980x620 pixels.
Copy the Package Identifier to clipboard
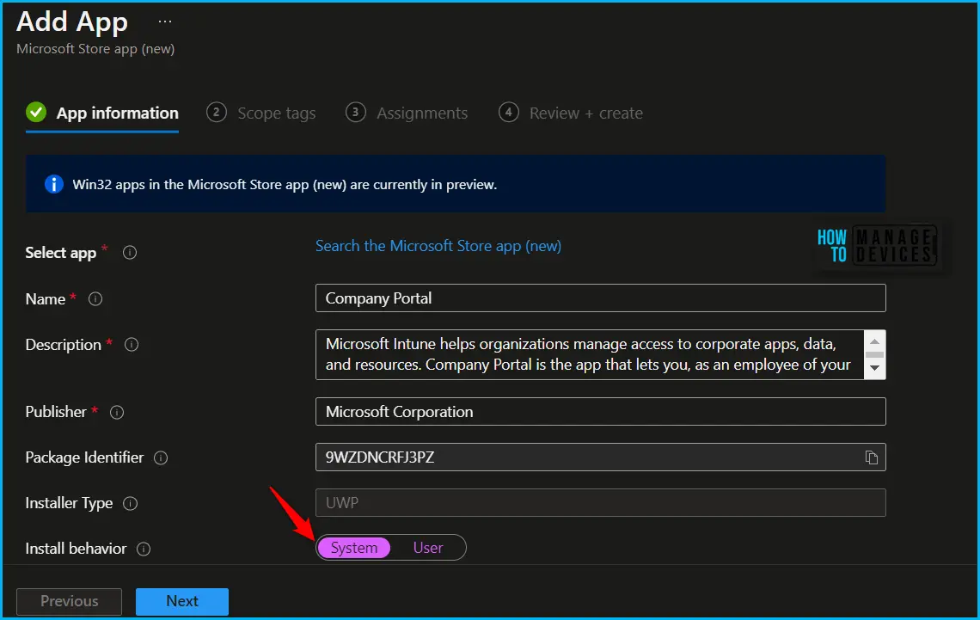(x=871, y=457)
